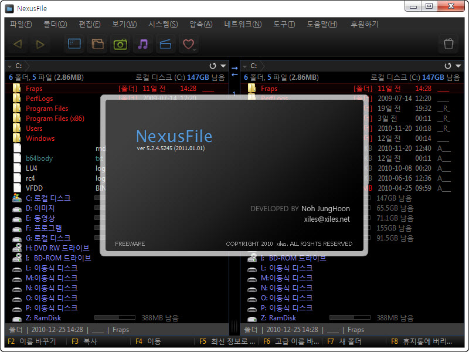This screenshot has height=352, width=469.
Task: Open E: 동영상 drive in left panel
Action: tap(40, 218)
